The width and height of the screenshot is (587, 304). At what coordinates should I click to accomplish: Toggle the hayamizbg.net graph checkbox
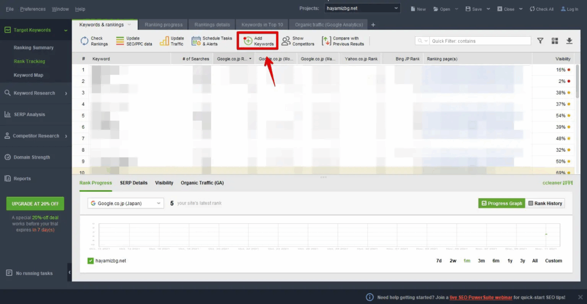[91, 260]
